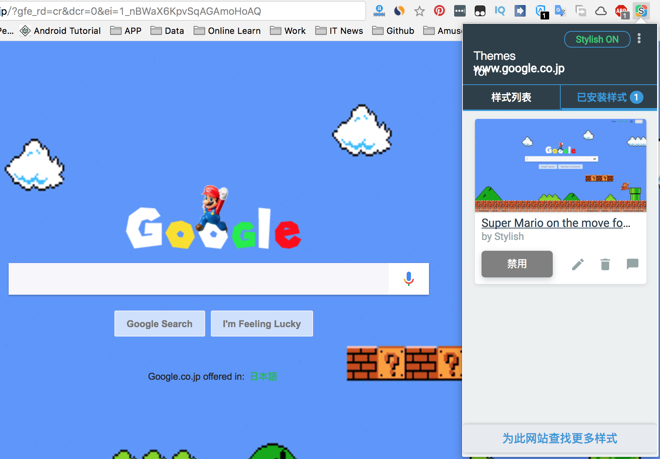660x459 pixels.
Task: Click 为此网站查找更多样式 link
Action: point(560,438)
